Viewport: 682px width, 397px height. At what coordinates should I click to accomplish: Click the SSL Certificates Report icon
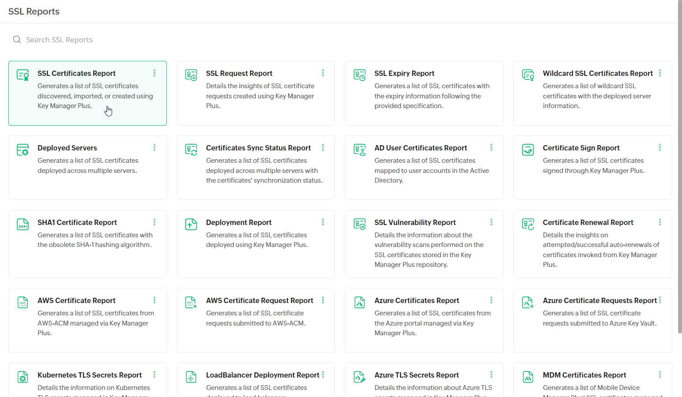(23, 75)
